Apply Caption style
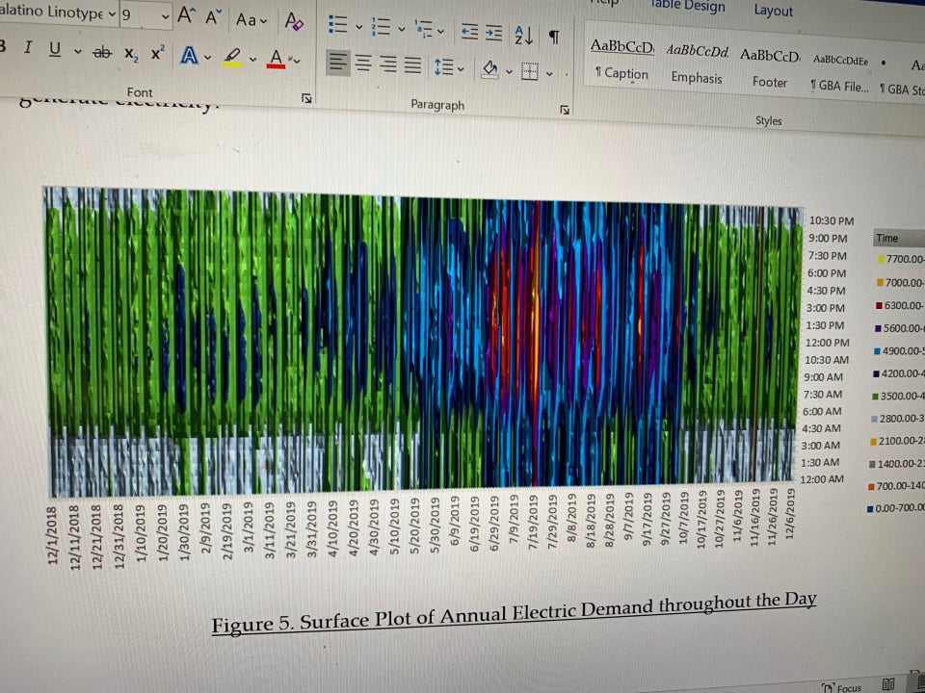Viewport: 925px width, 693px height. click(621, 62)
